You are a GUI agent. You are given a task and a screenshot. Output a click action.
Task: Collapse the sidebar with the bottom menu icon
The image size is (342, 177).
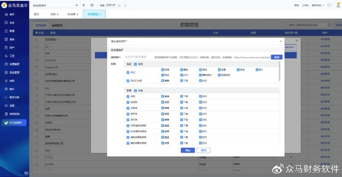26,173
